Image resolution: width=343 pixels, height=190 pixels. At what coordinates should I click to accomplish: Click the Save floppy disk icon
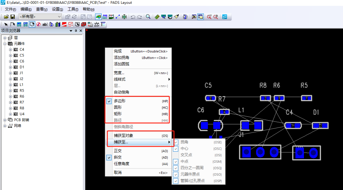click(13, 16)
